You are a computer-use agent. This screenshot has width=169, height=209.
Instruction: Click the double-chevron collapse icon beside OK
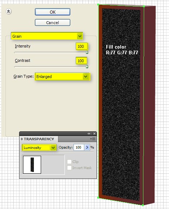(9, 12)
